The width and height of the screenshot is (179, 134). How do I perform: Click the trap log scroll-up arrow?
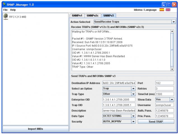pos(172,31)
